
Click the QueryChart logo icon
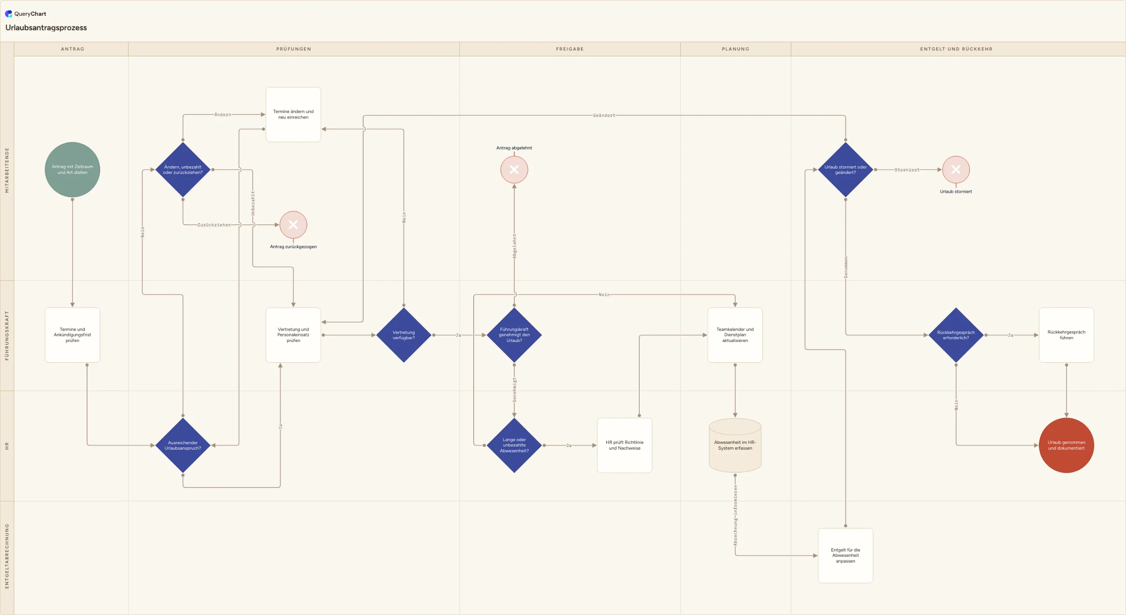[9, 14]
